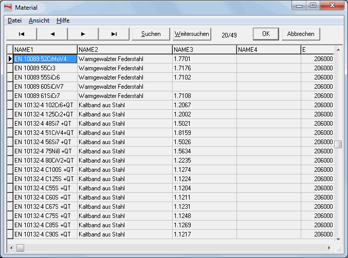Confirm selection with OK button
The image size is (348, 258).
(x=266, y=34)
